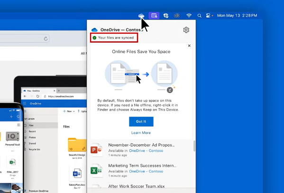This screenshot has width=284, height=193.
Task: Click the shield security icon in the menu bar
Action: point(166,16)
